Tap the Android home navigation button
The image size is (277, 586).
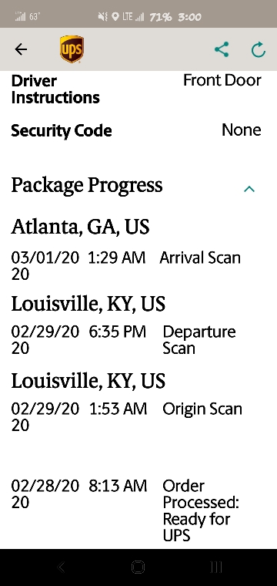[138, 567]
